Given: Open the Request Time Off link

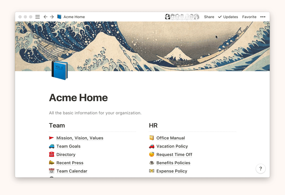Looking at the screenshot, I should click(174, 155).
